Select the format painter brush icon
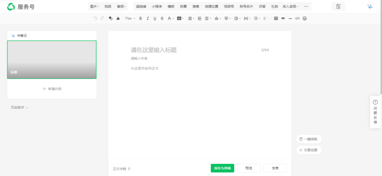Viewport: 382px width, 176px height. [x=118, y=19]
